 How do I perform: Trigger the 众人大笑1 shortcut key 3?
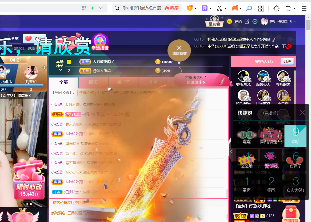[x=295, y=184]
